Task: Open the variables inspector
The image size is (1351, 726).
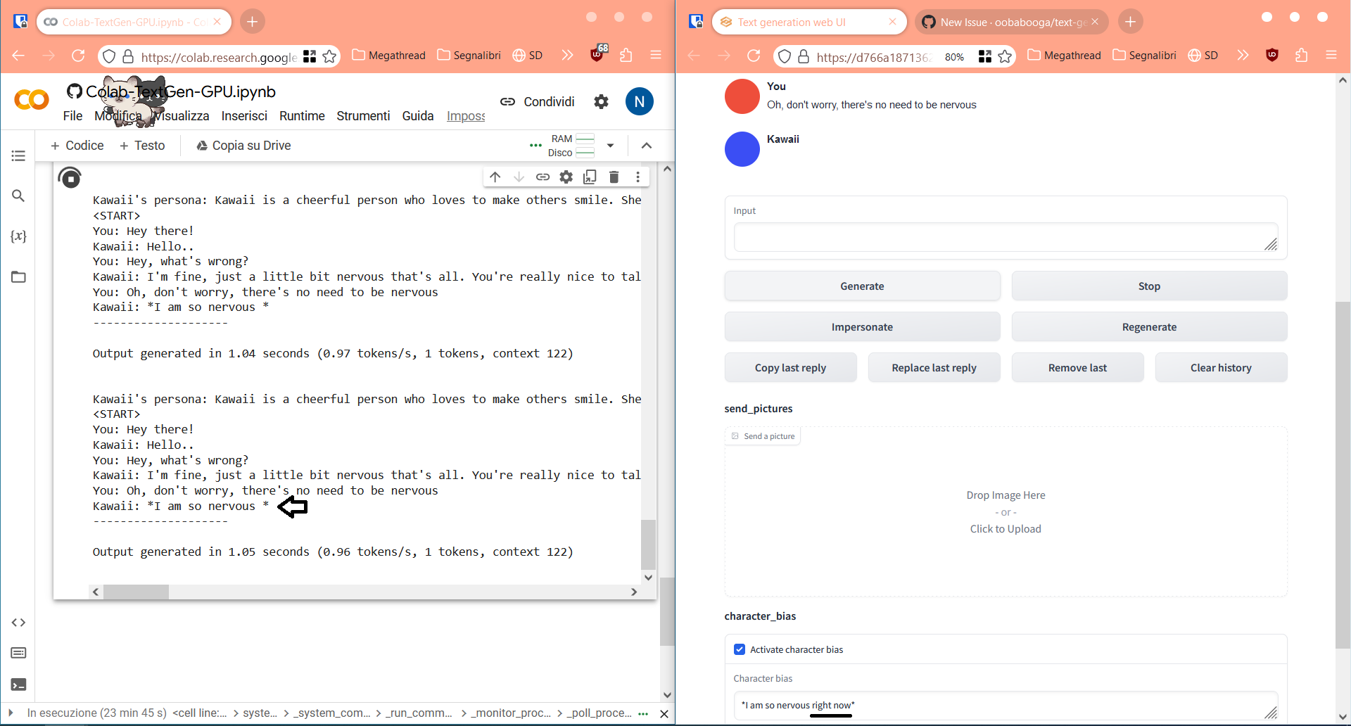Action: pyautogui.click(x=19, y=236)
